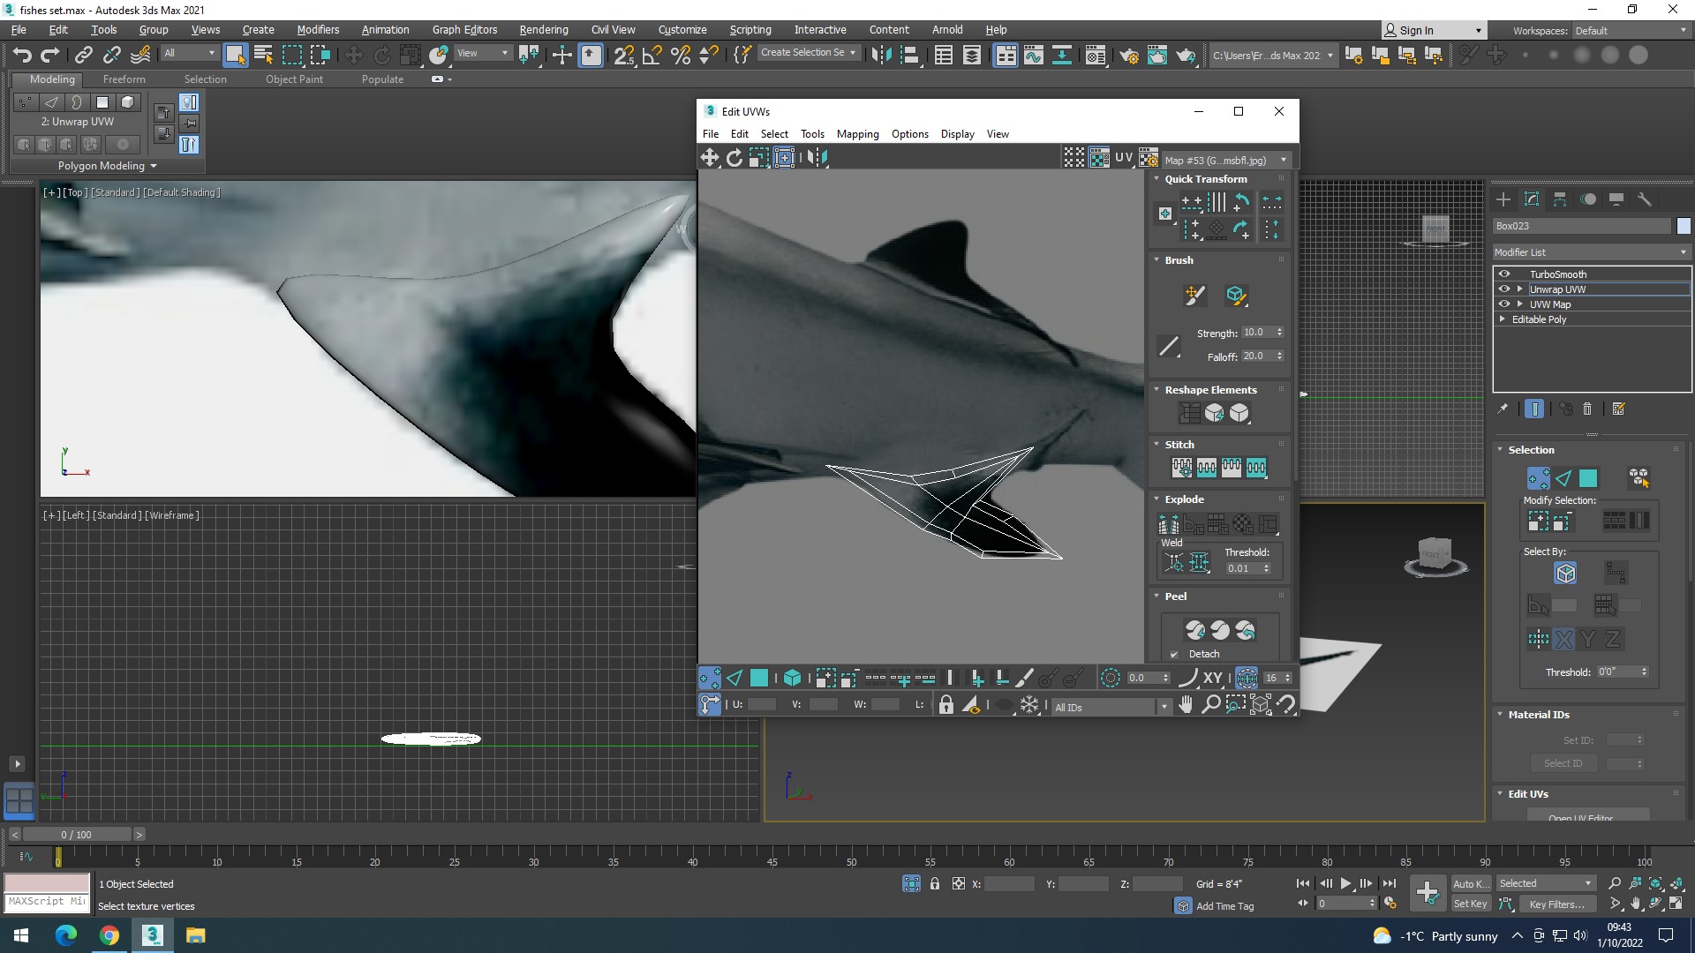Click the Break explode icon
This screenshot has height=953, width=1695.
click(1169, 524)
